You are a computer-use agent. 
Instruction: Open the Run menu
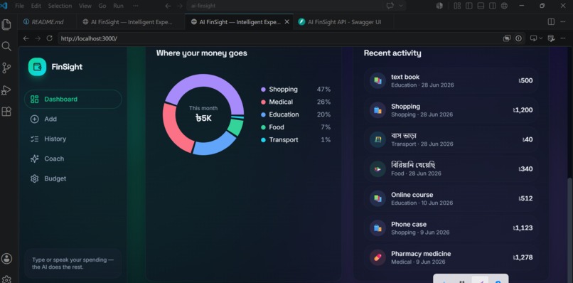(118, 6)
